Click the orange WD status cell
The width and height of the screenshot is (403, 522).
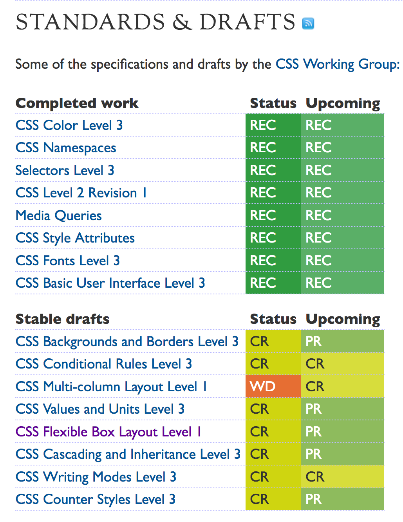point(273,387)
